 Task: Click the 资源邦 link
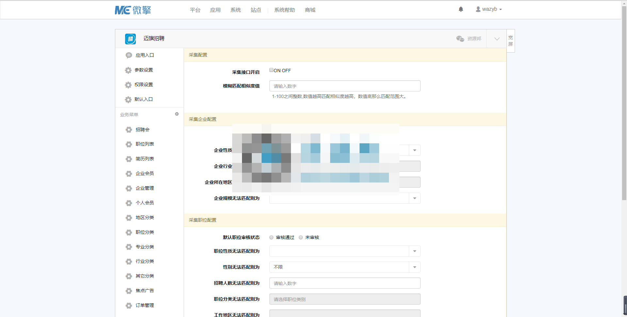pos(474,39)
